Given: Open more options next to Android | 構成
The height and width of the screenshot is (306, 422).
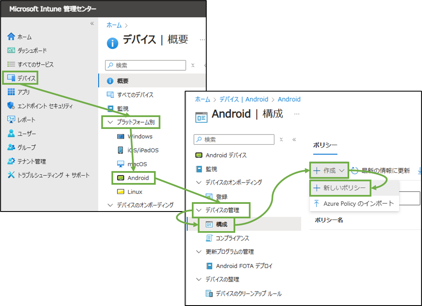Looking at the screenshot, I should 297,114.
